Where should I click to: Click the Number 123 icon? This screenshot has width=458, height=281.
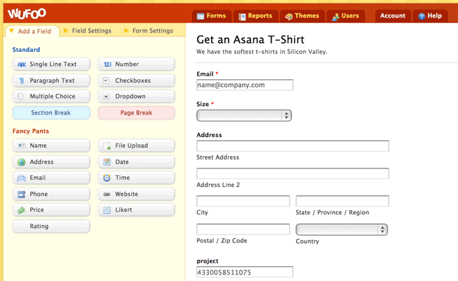tap(108, 64)
